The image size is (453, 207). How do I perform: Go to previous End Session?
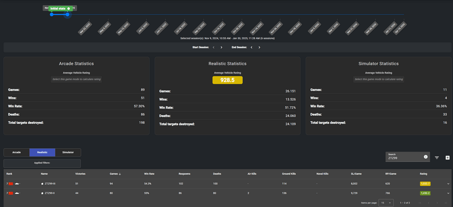[251, 47]
